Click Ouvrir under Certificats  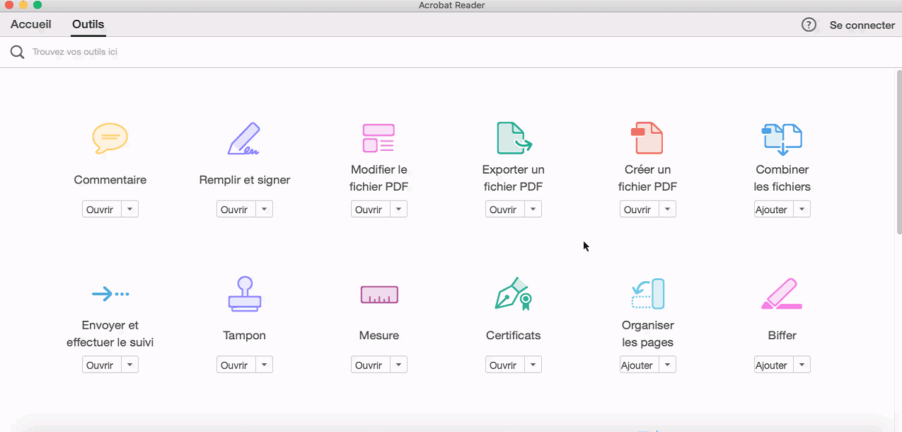point(505,365)
